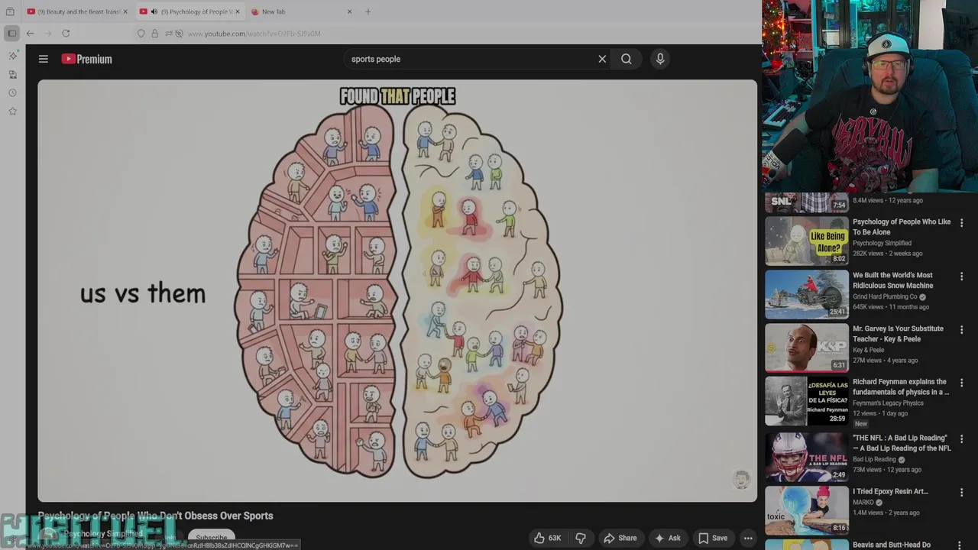978x550 pixels.
Task: Open the Firefox View icon left of tabs
Action: pos(10,11)
